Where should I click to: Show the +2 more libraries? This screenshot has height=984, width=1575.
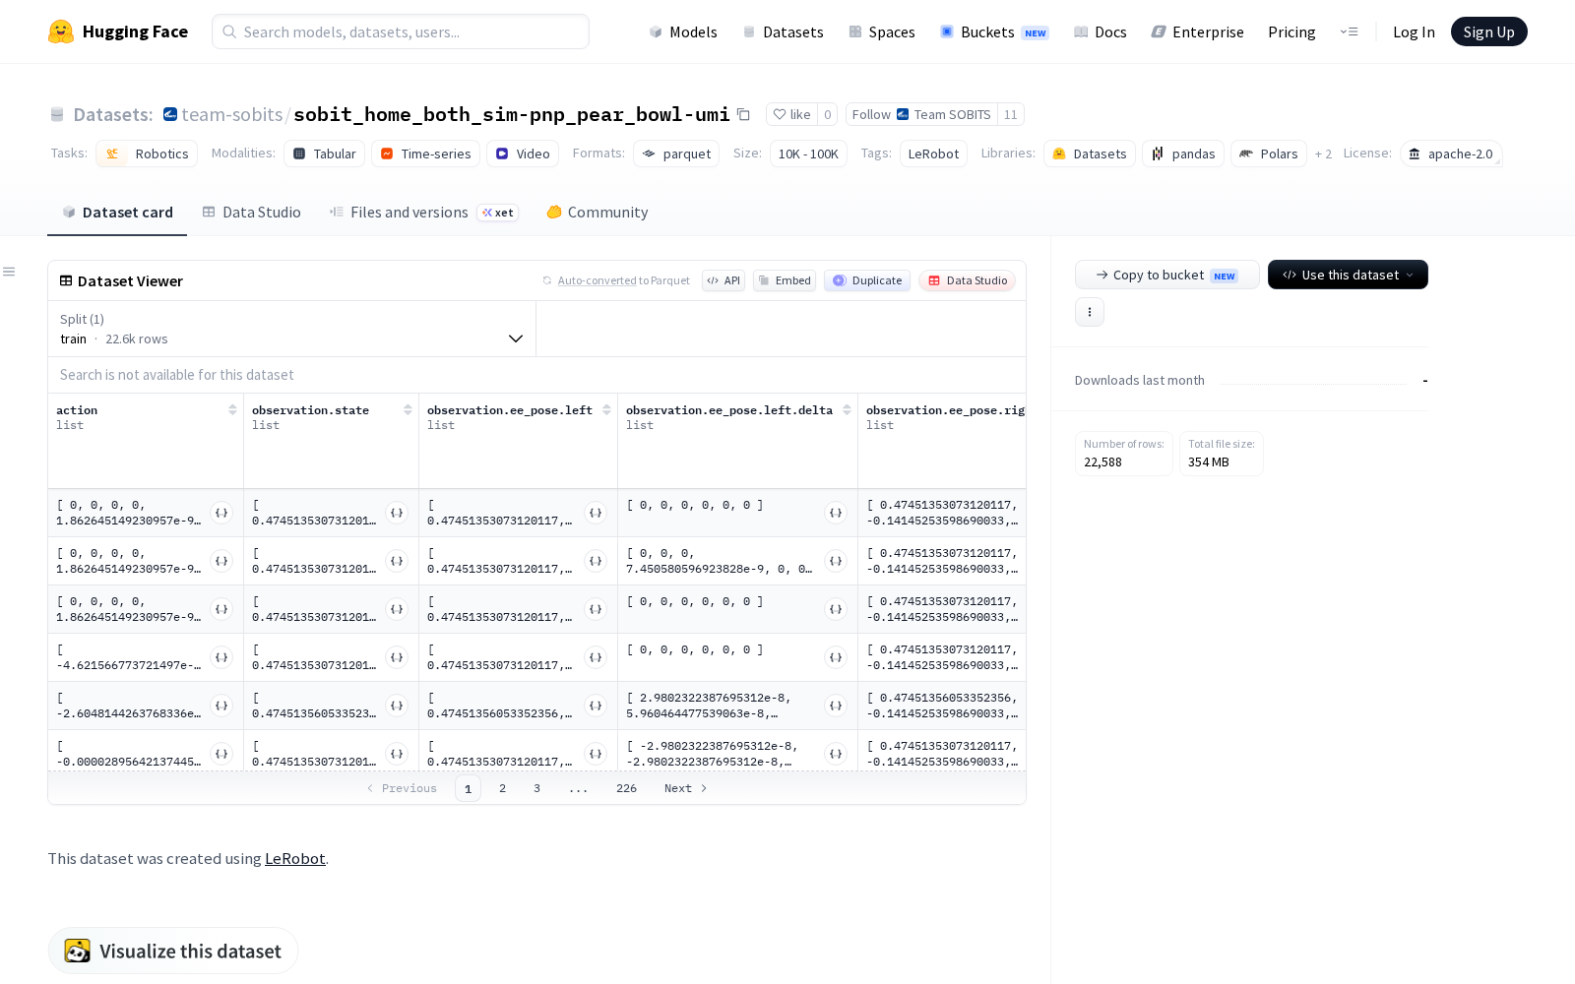coord(1323,154)
